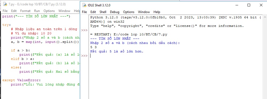Click the first >>> prompt in shell sidebar
Screen dimensions: 267x99
coord(84,30)
